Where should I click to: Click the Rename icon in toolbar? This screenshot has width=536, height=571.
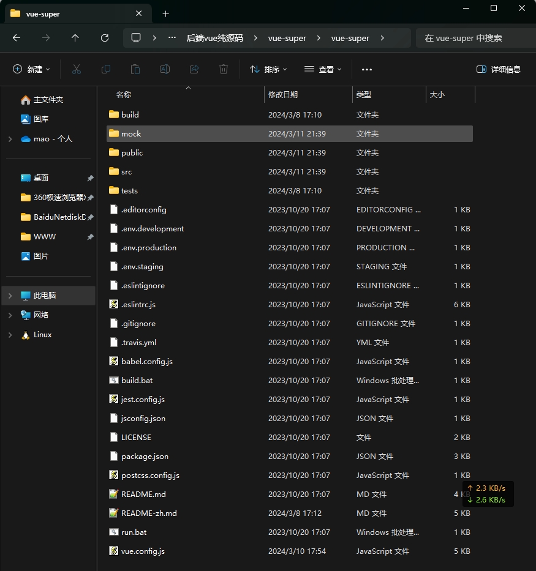point(165,70)
